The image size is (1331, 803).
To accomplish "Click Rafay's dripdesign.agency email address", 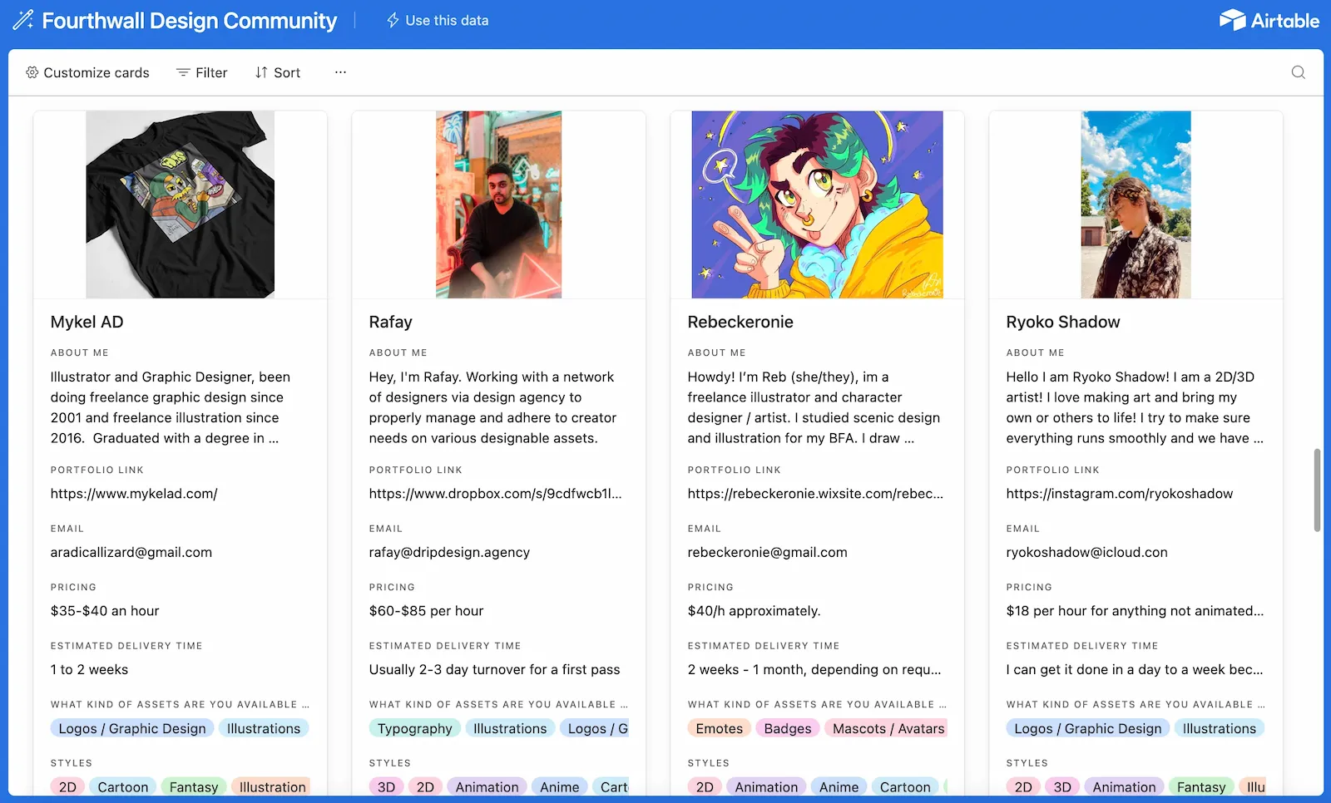I will point(449,551).
